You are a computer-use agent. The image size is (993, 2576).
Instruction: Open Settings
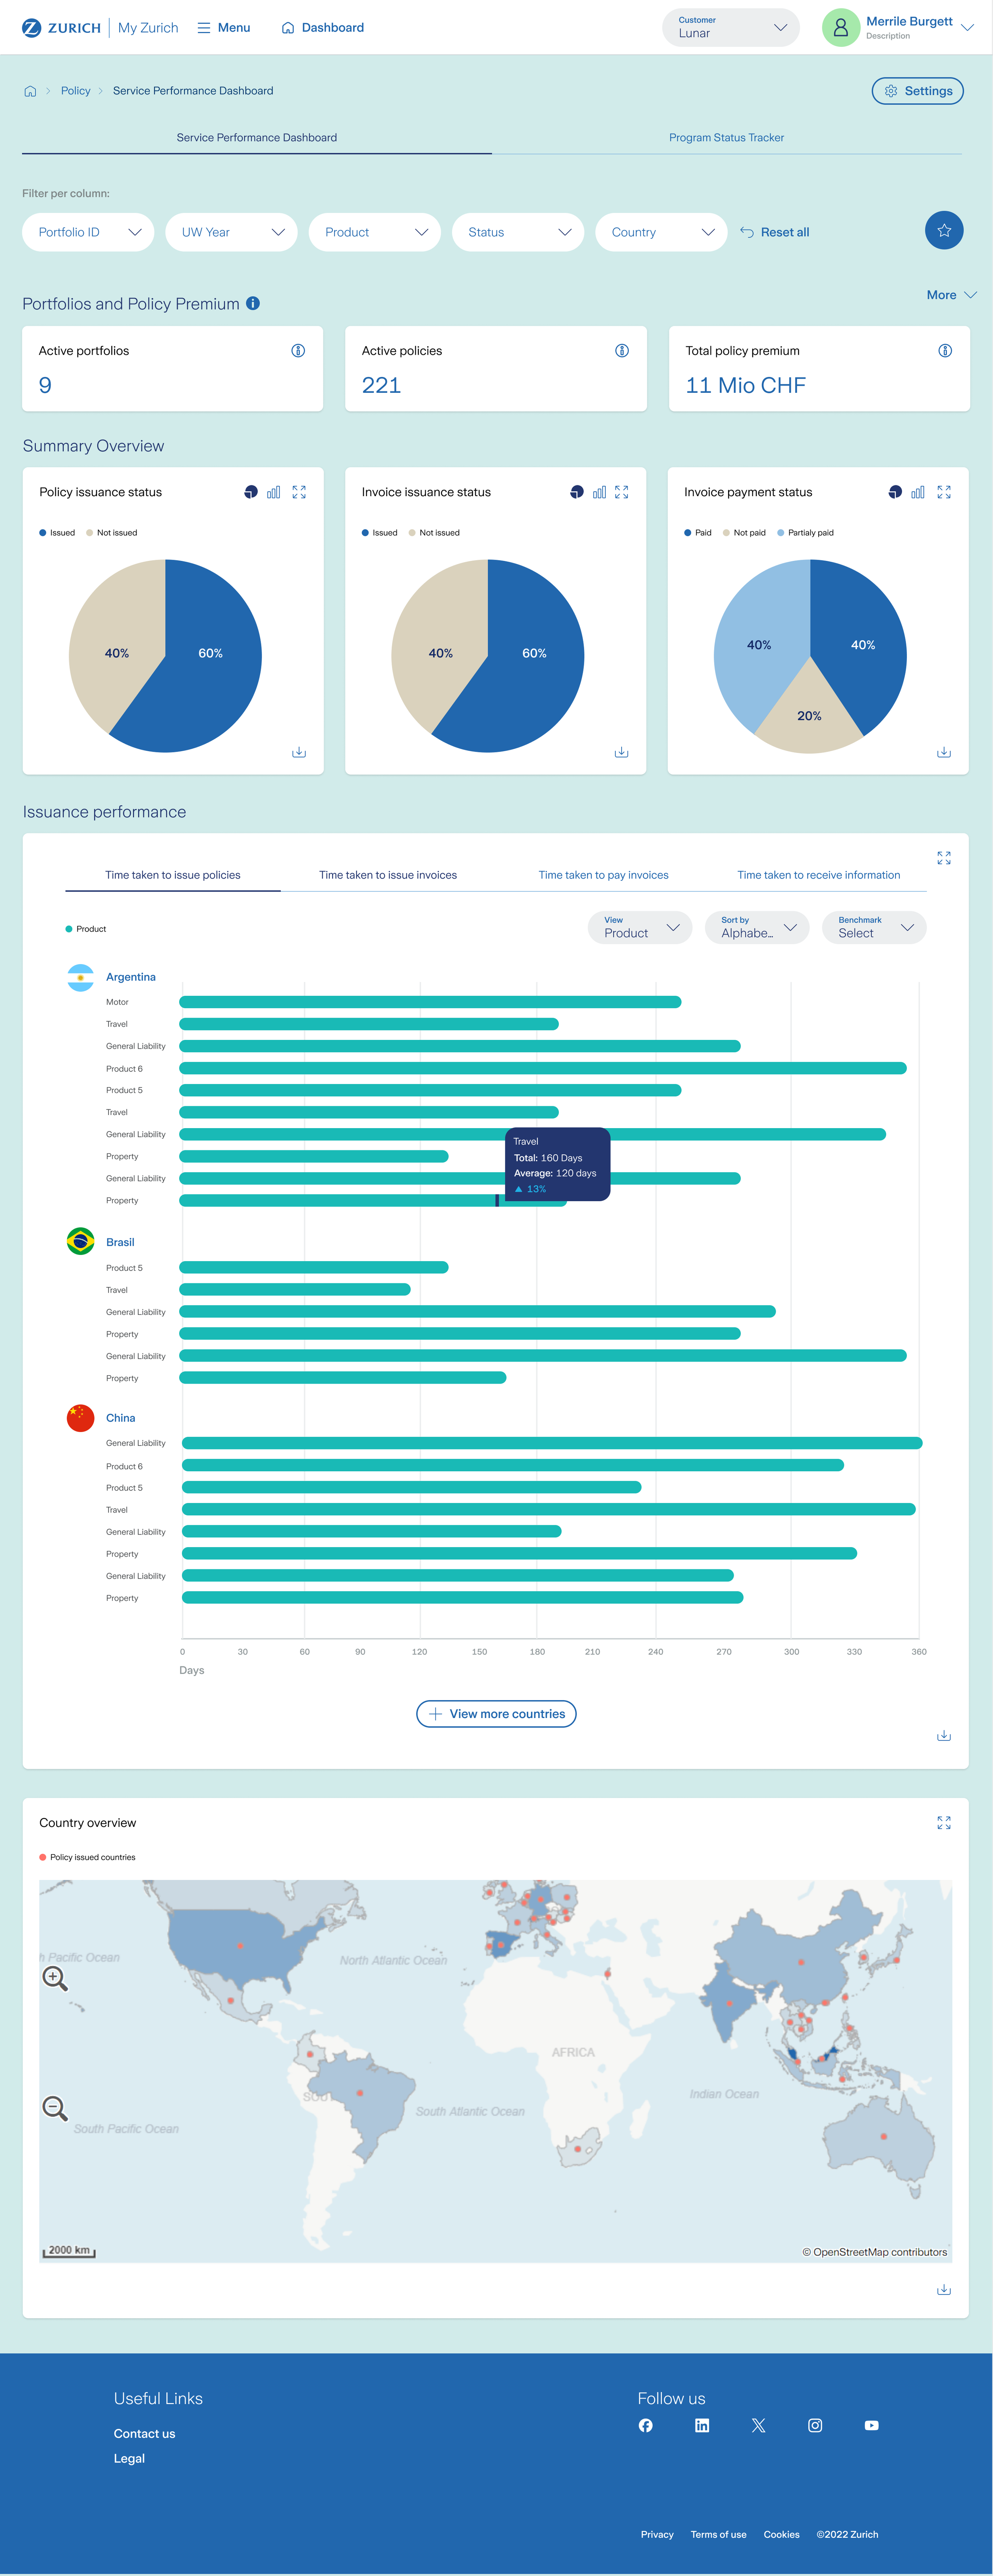click(917, 91)
